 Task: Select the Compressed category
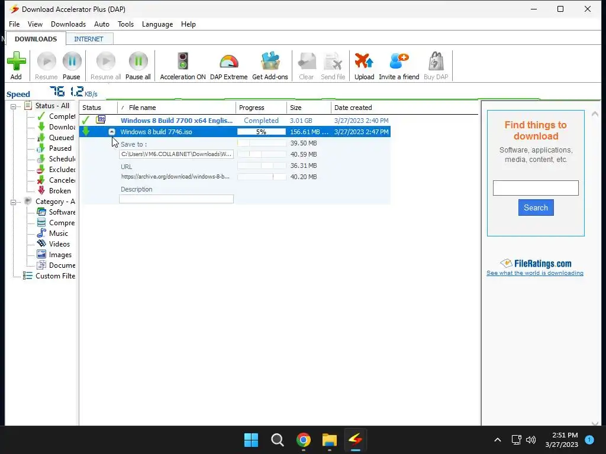pos(56,223)
